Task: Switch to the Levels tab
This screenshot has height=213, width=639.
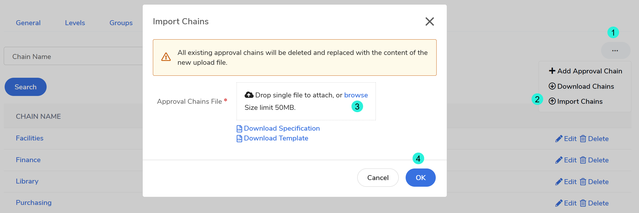Action: [75, 23]
